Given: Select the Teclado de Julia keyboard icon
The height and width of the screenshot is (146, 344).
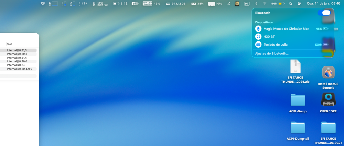Looking at the screenshot, I should 258,45.
